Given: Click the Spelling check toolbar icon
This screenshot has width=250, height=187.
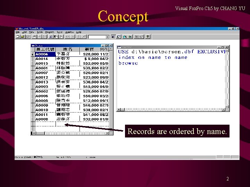Looking at the screenshot, I should click(44, 37).
